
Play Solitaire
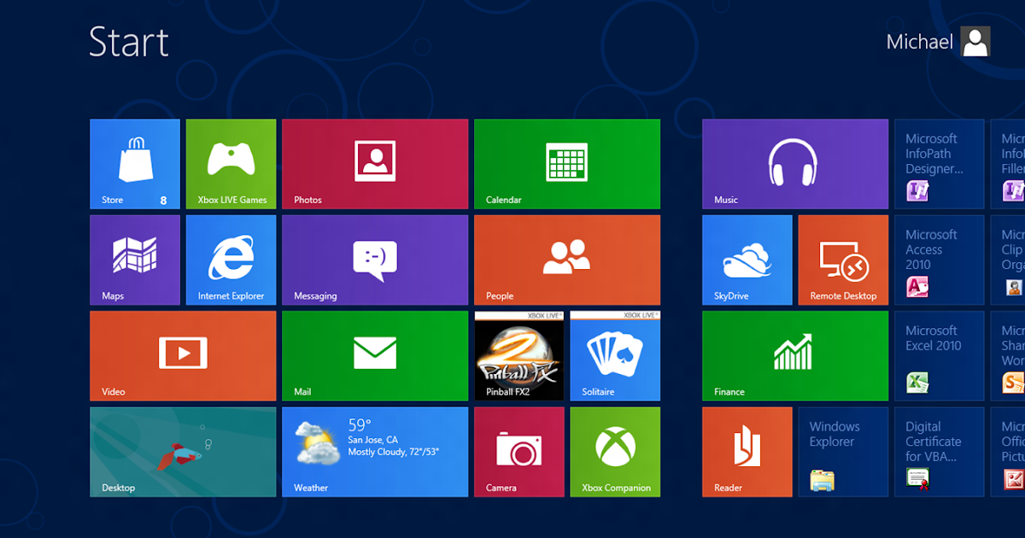click(615, 356)
